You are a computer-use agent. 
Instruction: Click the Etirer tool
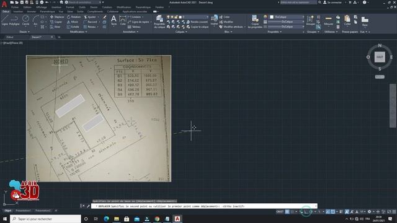tap(55, 27)
